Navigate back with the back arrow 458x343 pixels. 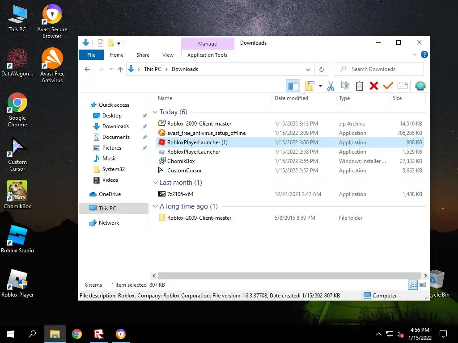tap(87, 69)
